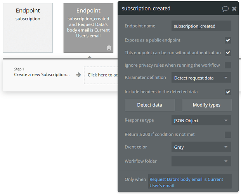The image size is (241, 194).
Task: Edit the Endpoint name text field
Action: [201, 26]
